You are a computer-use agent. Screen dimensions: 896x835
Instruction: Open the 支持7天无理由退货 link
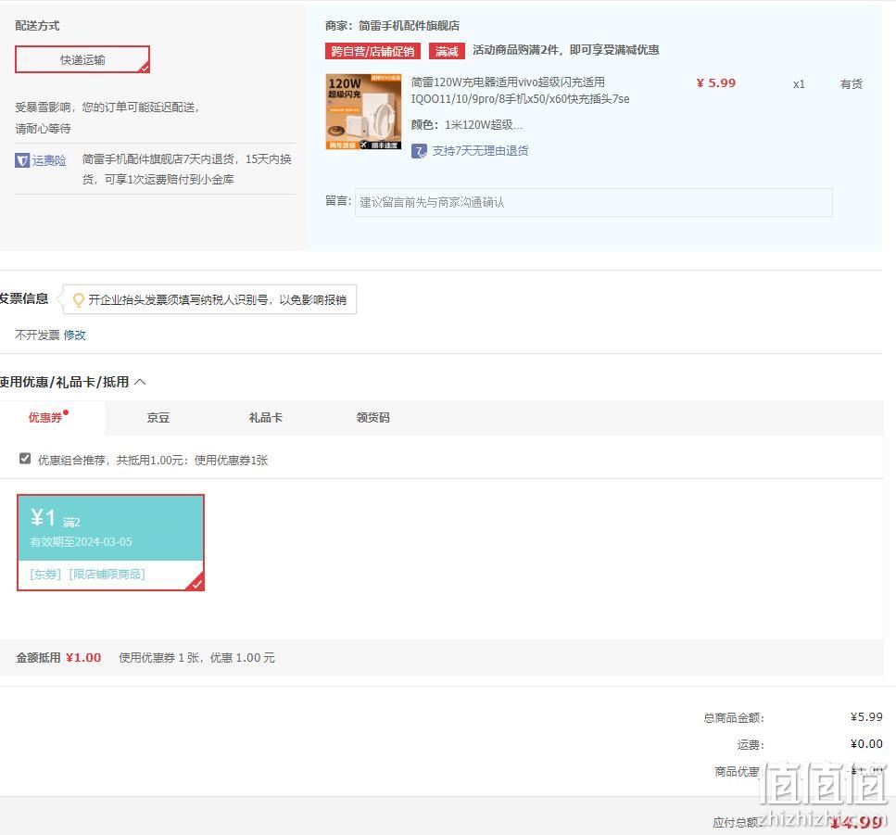(x=480, y=151)
